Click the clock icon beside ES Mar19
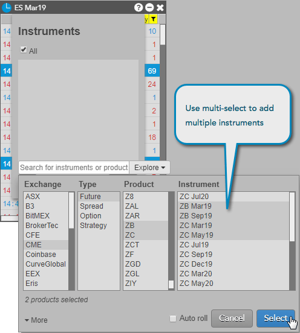Viewport: 300px width, 333px height. pos(7,8)
